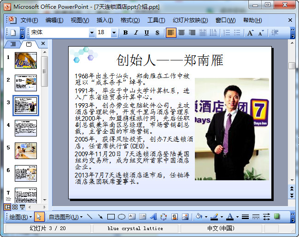Toggle text Shadow formatting

tap(157, 33)
